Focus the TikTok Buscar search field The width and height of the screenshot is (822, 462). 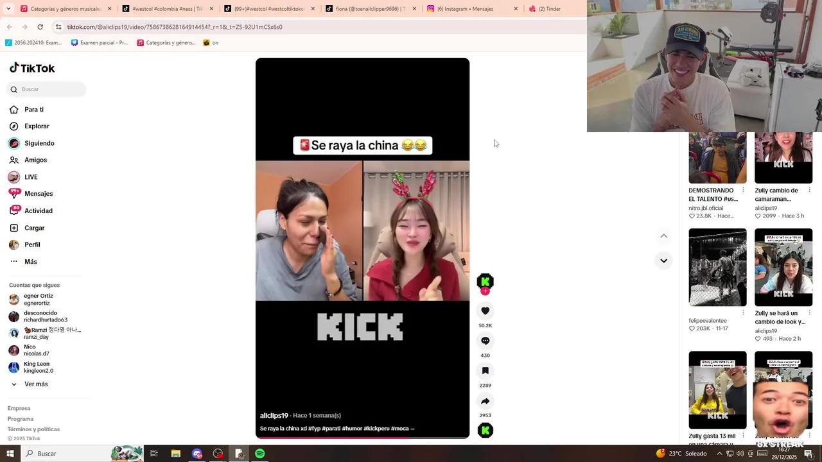tap(46, 89)
